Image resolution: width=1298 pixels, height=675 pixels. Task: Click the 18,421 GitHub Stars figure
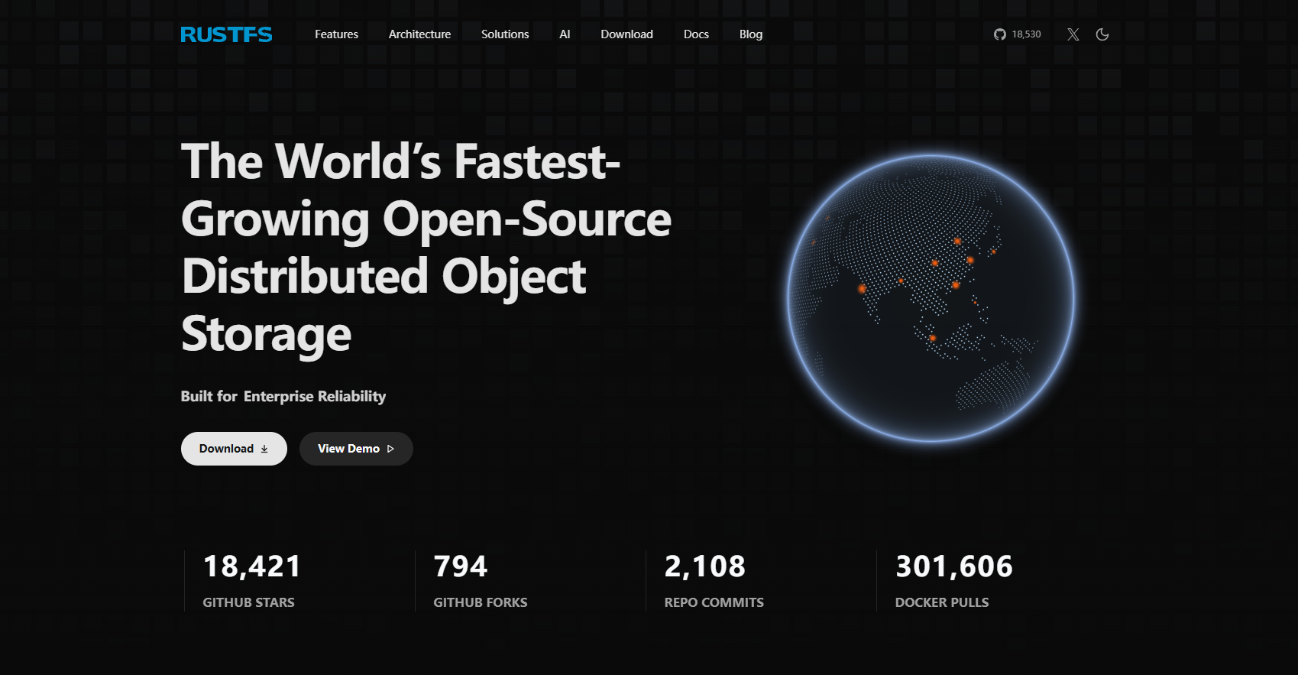click(x=252, y=566)
